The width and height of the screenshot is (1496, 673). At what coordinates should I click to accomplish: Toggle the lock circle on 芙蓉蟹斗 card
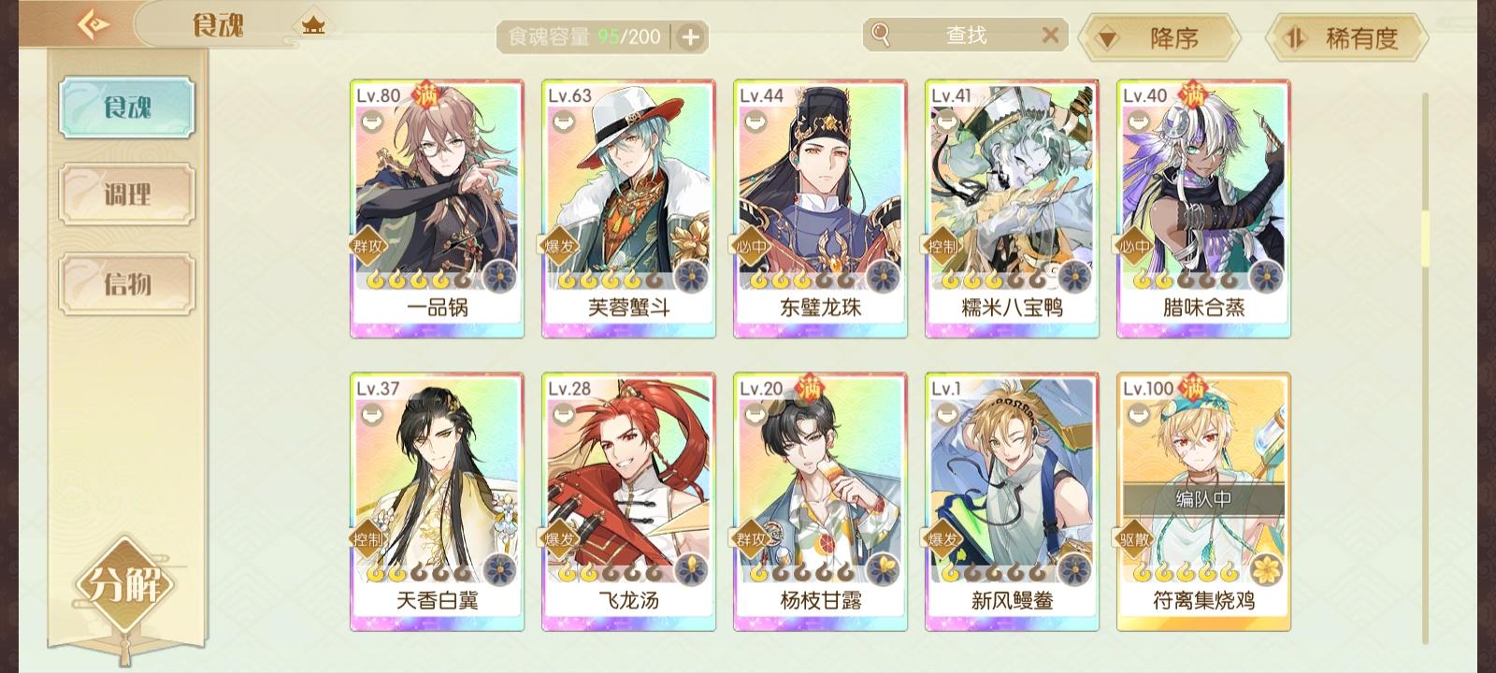click(562, 121)
